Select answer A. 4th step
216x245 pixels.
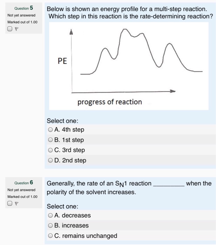(x=50, y=129)
